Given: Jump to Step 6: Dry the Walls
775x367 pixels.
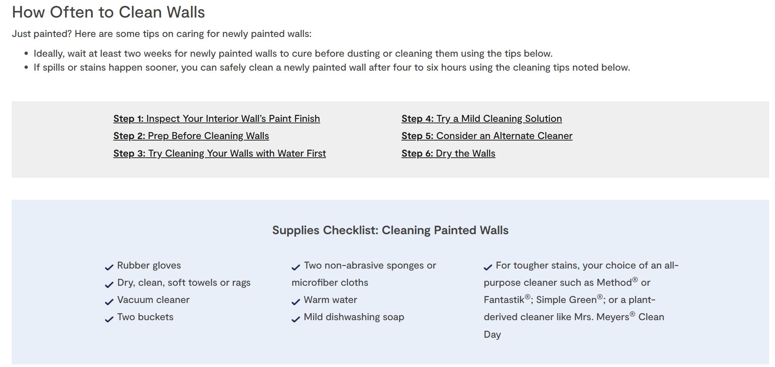Looking at the screenshot, I should tap(448, 153).
